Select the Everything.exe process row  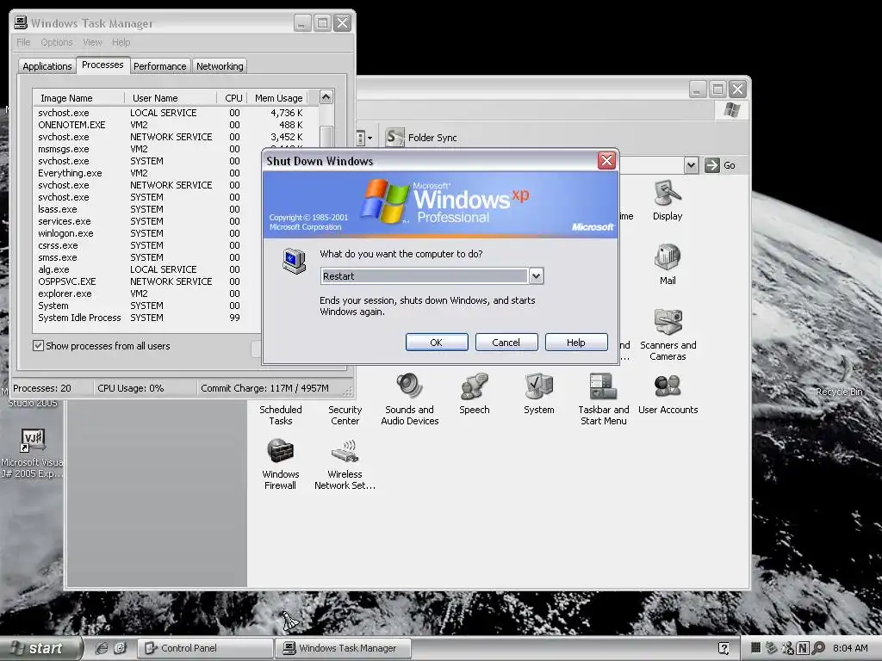click(x=149, y=173)
